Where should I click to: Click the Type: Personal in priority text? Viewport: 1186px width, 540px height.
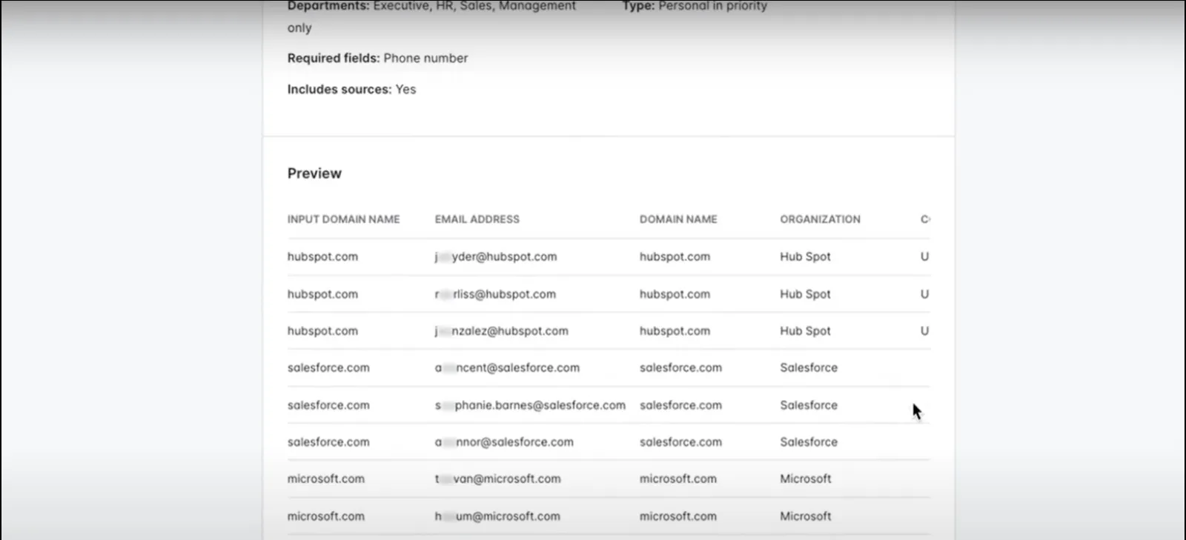[x=695, y=6]
